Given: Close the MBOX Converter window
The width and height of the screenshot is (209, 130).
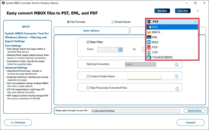Looking at the screenshot, I should click(x=204, y=3).
